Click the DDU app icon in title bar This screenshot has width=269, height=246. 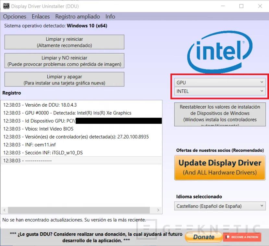pos(6,6)
